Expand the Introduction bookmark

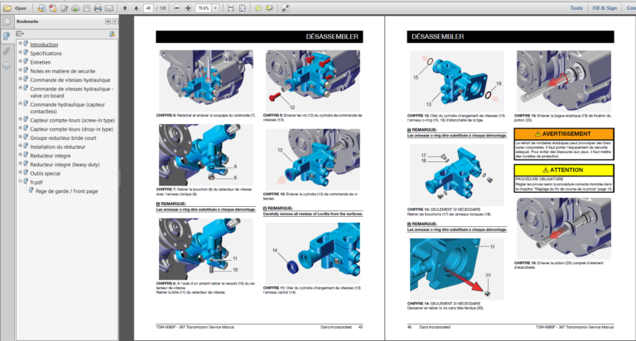click(x=20, y=43)
